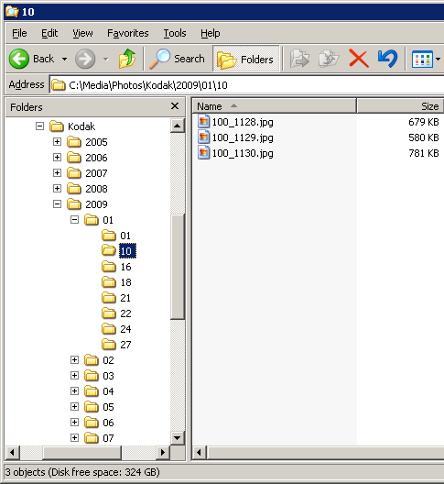Screen dimensions: 444x484
Task: Sort files by Size column header
Action: [400, 106]
